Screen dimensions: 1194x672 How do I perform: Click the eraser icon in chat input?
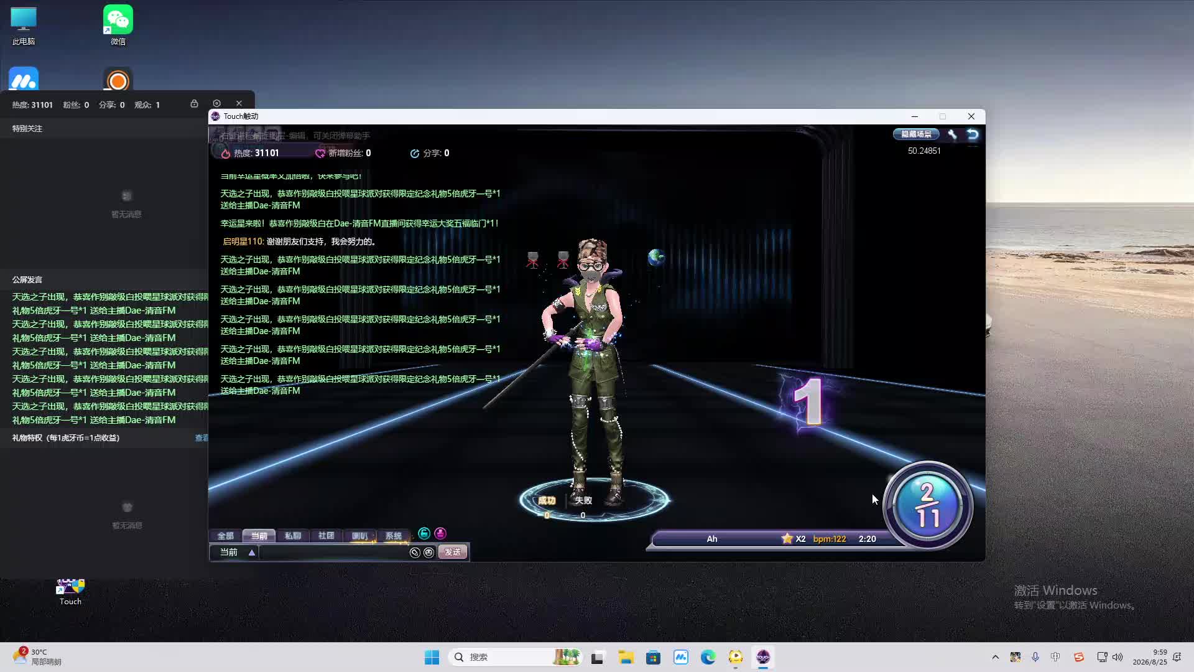[415, 553]
